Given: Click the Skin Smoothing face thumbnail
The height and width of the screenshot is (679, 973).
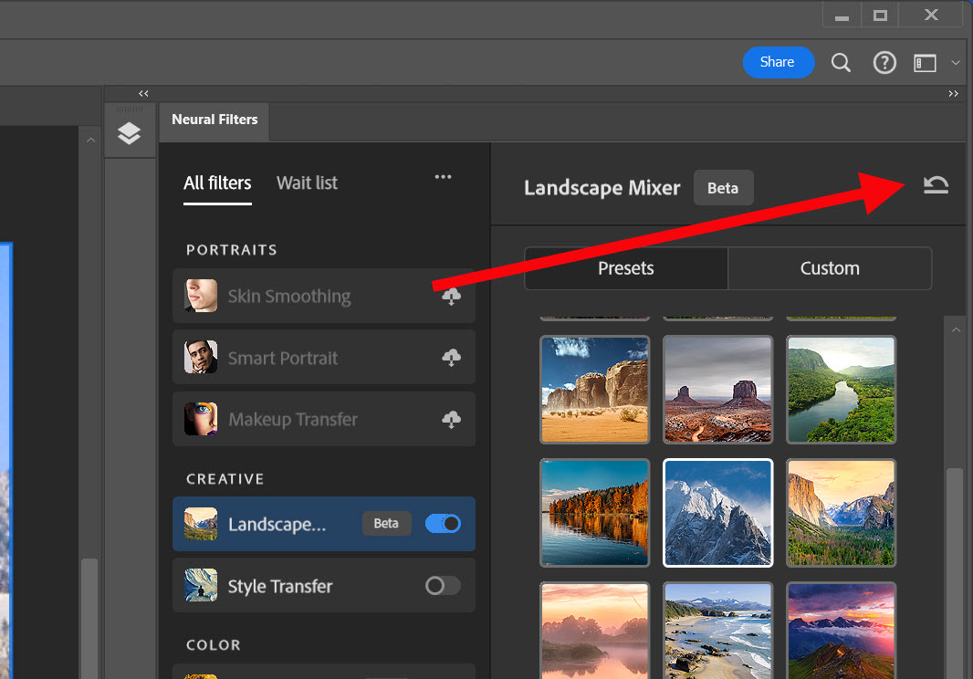Looking at the screenshot, I should coord(201,296).
